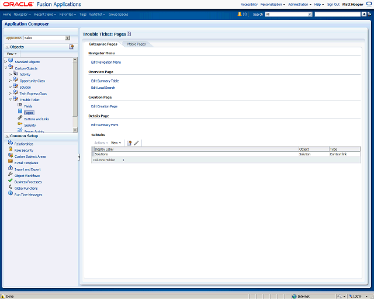Click the Oracle logo icon beside Matt Hooper
374x299 pixels.
click(369, 4)
